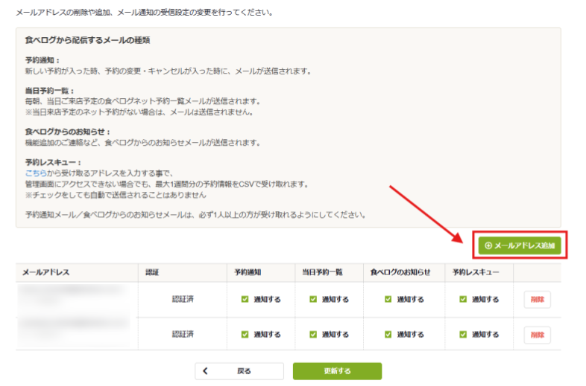Click the 食べログからのお知らせ： section label
586x386 pixels.
[x=68, y=132]
